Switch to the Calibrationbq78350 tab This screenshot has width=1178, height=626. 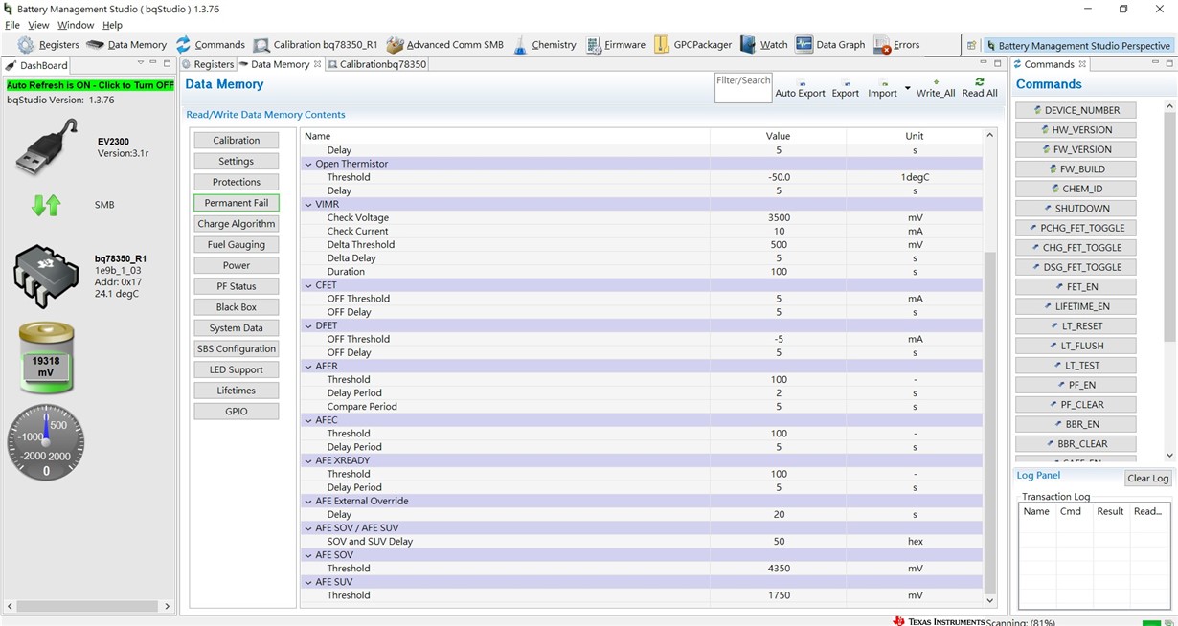point(377,64)
